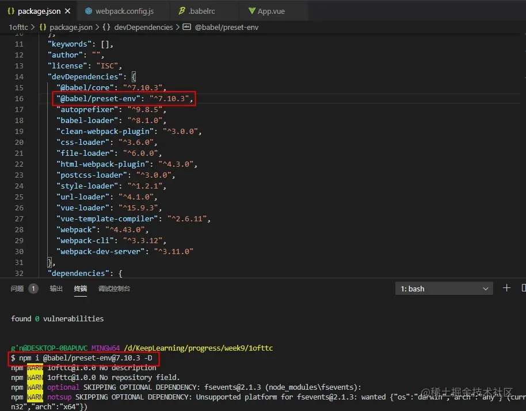526x411 pixels.
Task: Click the "license" key on line 13
Action: click(x=67, y=66)
